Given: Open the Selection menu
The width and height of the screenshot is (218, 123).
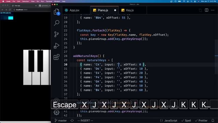Looking at the screenshot, I should click(x=26, y=1).
